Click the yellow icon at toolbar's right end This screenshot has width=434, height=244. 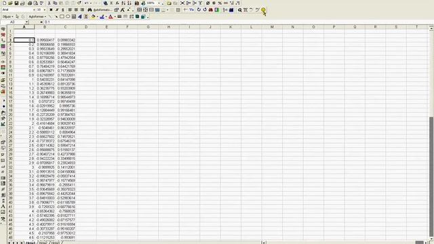[x=263, y=11]
